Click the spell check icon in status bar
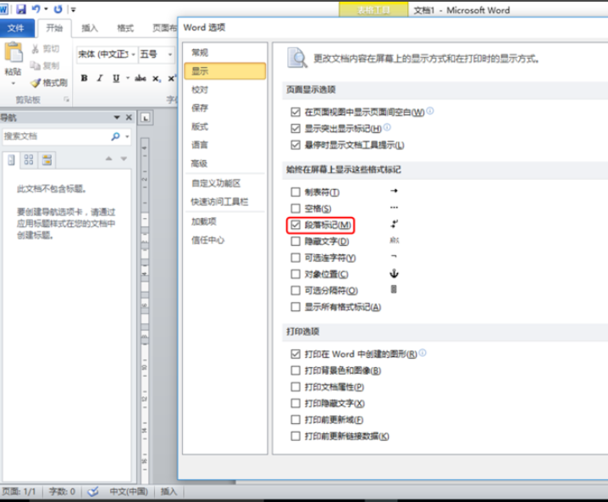608x502 pixels. click(x=93, y=492)
